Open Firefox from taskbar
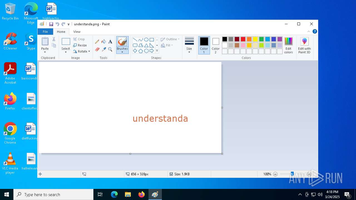Screen dimensions: 356x200 point(142,194)
